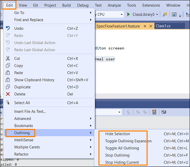Choose Copy menu entry
Screen dimensions: 190x167
point(49,66)
